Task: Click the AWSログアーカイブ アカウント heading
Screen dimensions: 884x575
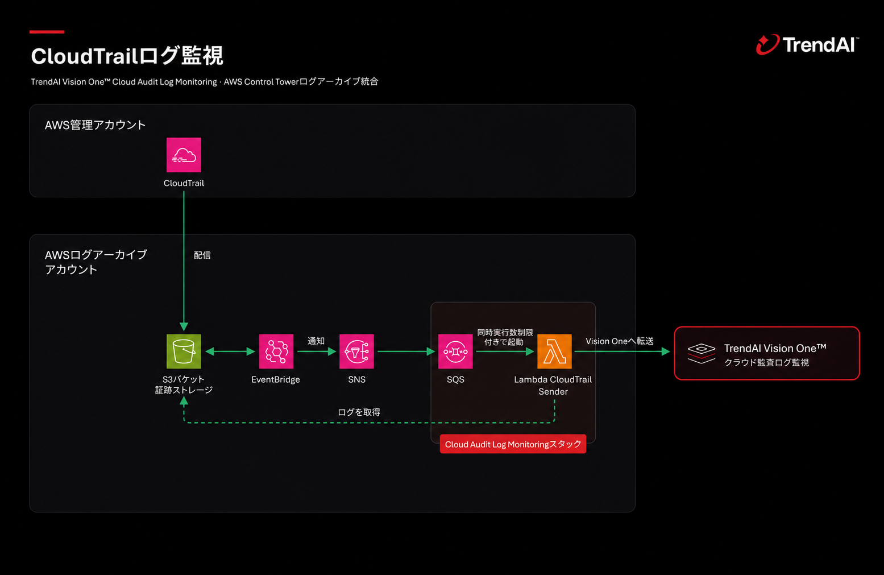Action: (96, 262)
